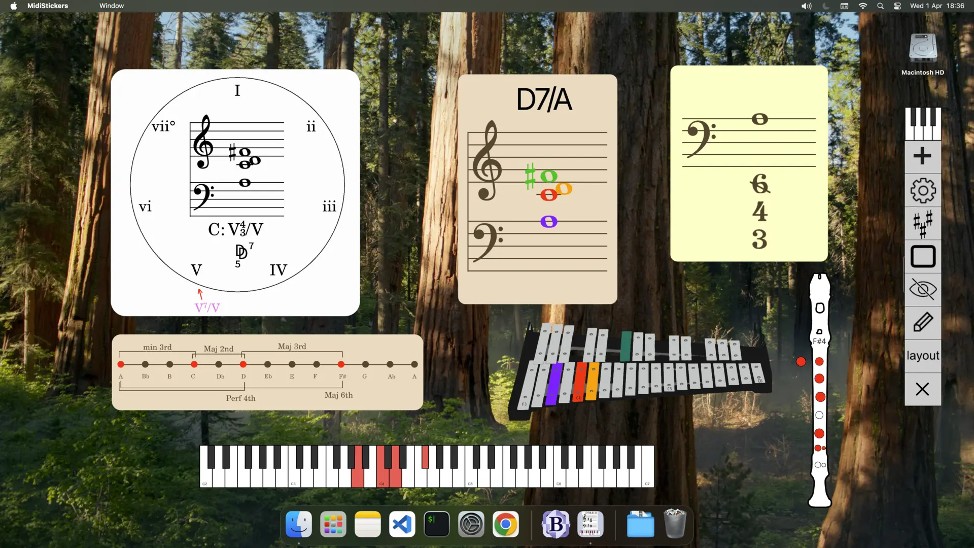Viewport: 974px width, 548px height.
Task: Click the F# dot on the interval ruler
Action: 341,364
